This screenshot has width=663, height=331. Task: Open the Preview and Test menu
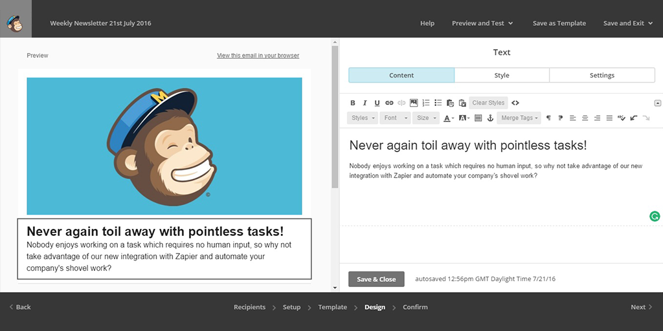[482, 23]
